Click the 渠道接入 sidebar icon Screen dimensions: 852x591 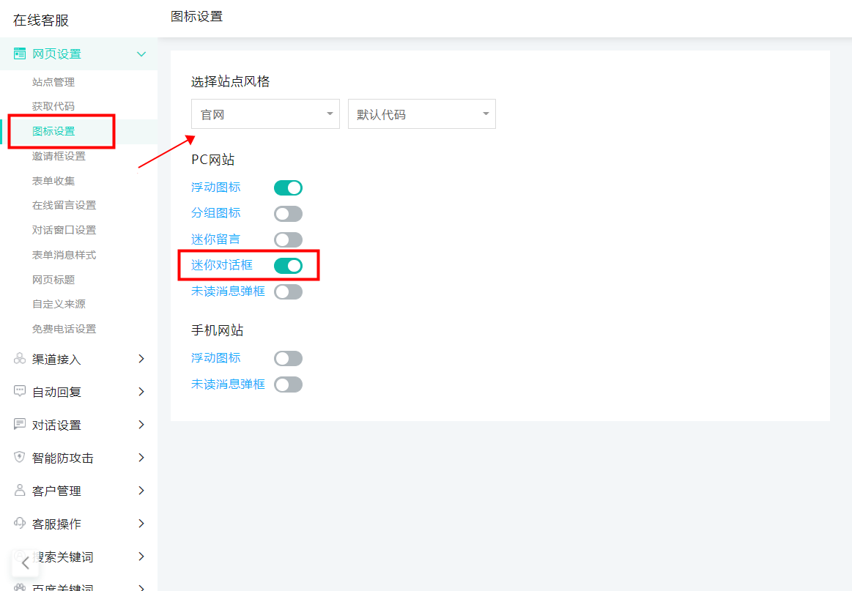point(20,359)
